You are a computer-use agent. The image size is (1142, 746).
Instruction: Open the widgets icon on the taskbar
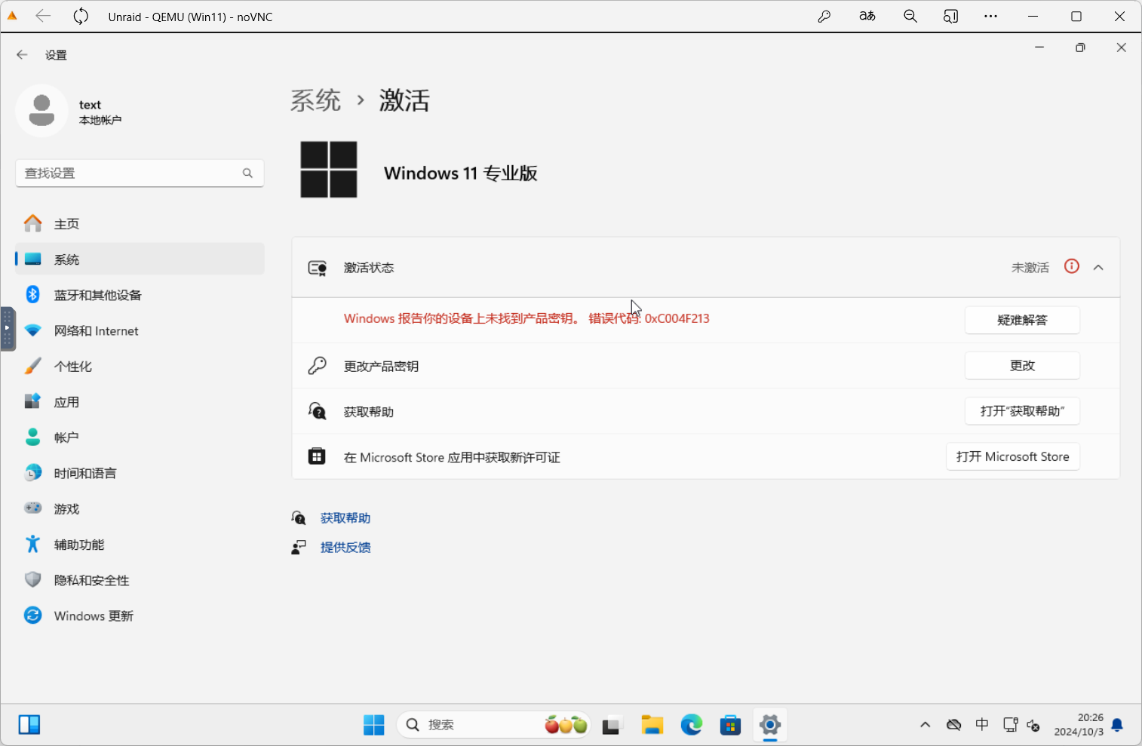29,725
